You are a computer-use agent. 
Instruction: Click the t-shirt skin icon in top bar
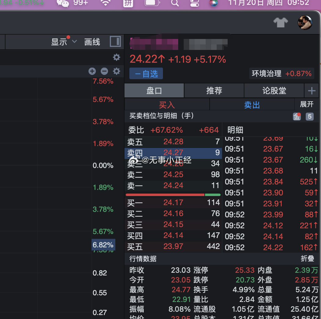tap(280, 23)
